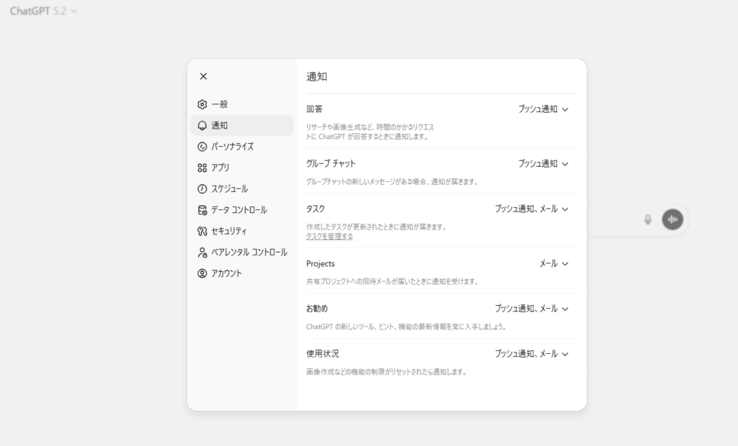This screenshot has height=446, width=738.
Task: Expand the お勧め notification dropdown
Action: 532,309
